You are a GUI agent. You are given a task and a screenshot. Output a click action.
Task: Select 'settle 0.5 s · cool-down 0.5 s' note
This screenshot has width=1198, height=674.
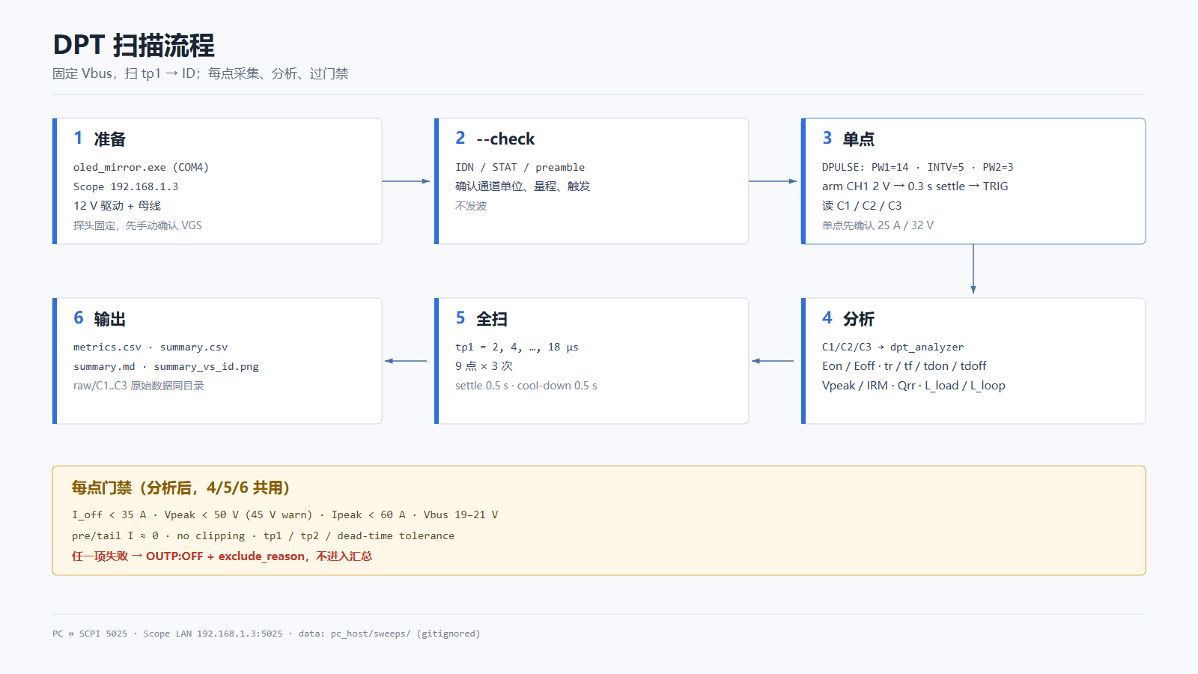pyautogui.click(x=526, y=386)
